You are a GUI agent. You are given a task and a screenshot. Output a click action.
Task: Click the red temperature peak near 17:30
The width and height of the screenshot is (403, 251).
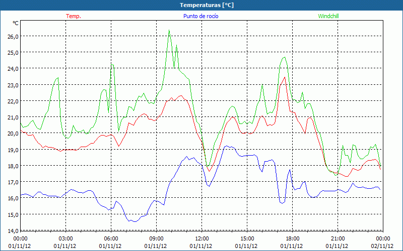pyautogui.click(x=285, y=77)
